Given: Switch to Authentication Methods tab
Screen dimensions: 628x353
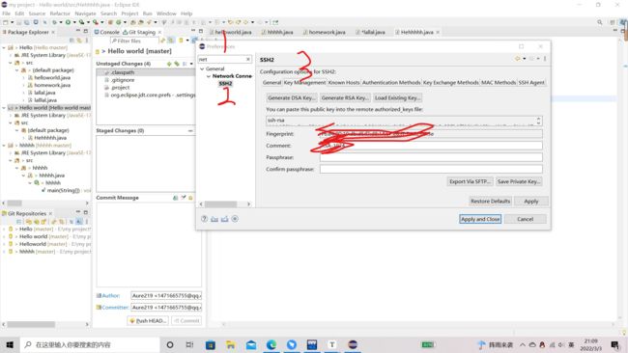Looking at the screenshot, I should click(391, 82).
